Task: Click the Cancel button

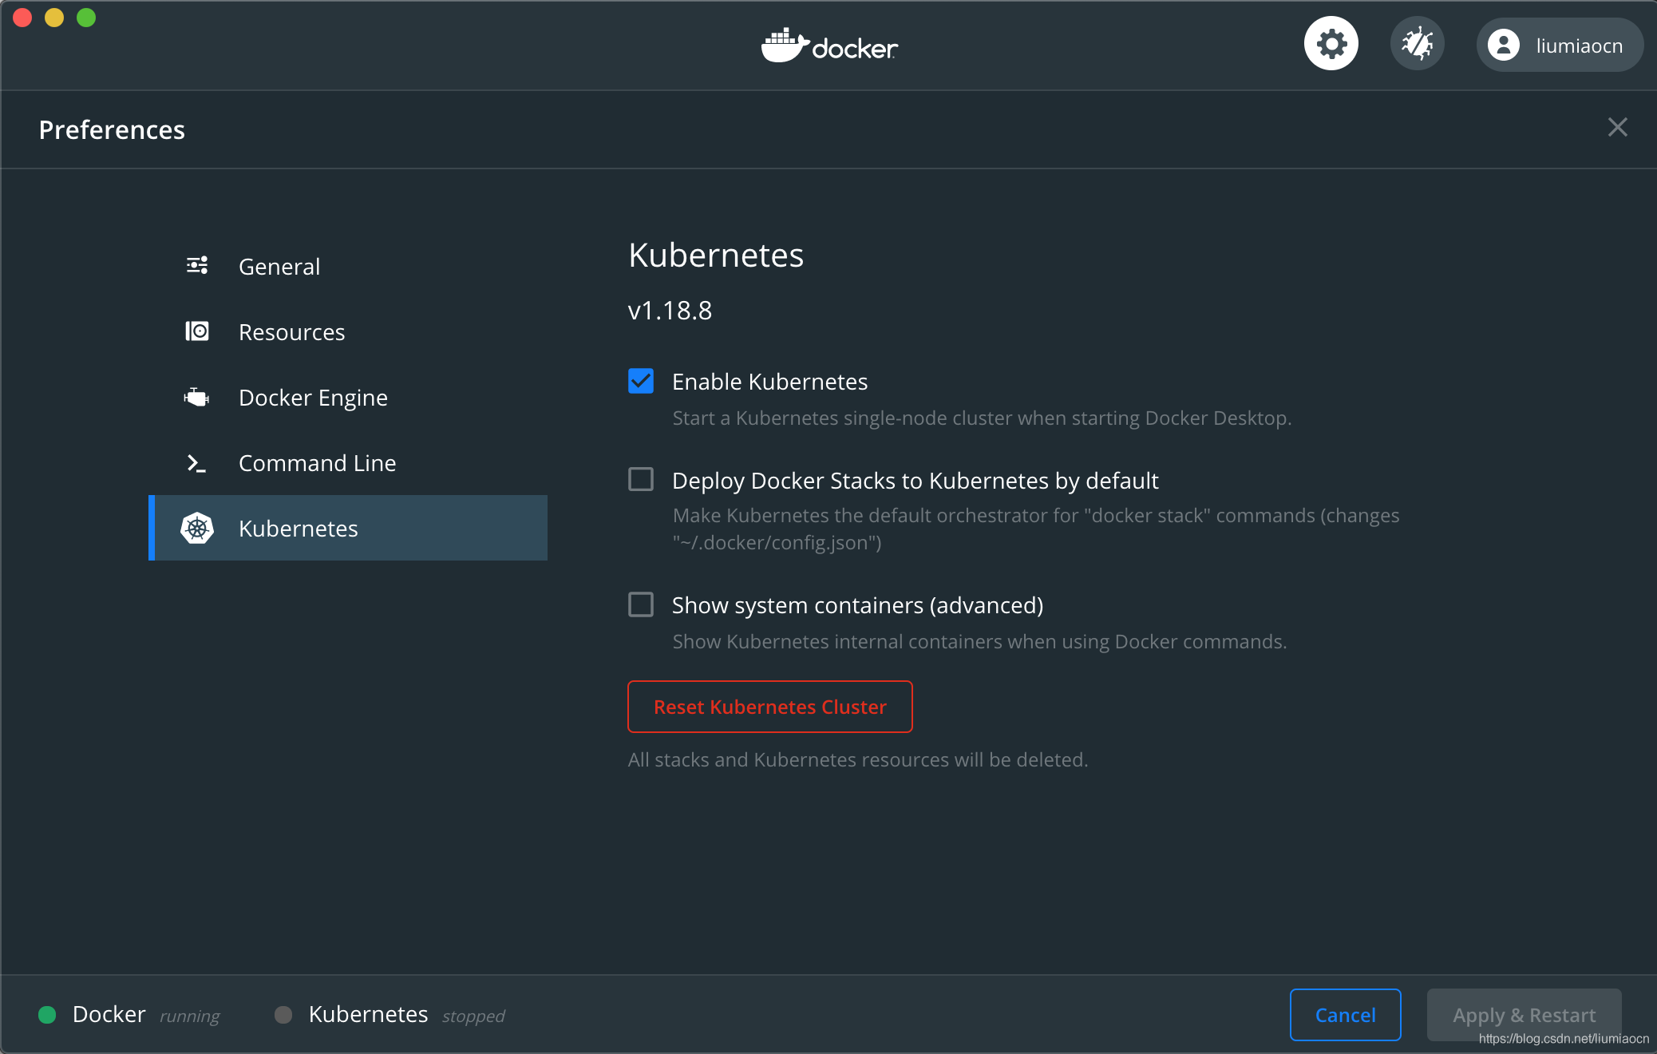Action: [1346, 1015]
